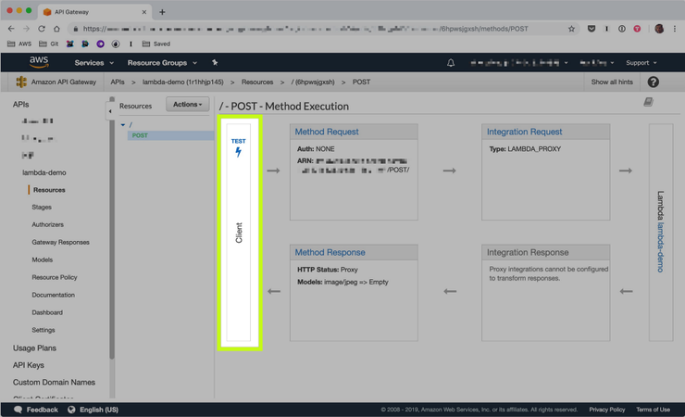Image resolution: width=685 pixels, height=417 pixels.
Task: Click the AWS logo in header
Action: (39, 63)
